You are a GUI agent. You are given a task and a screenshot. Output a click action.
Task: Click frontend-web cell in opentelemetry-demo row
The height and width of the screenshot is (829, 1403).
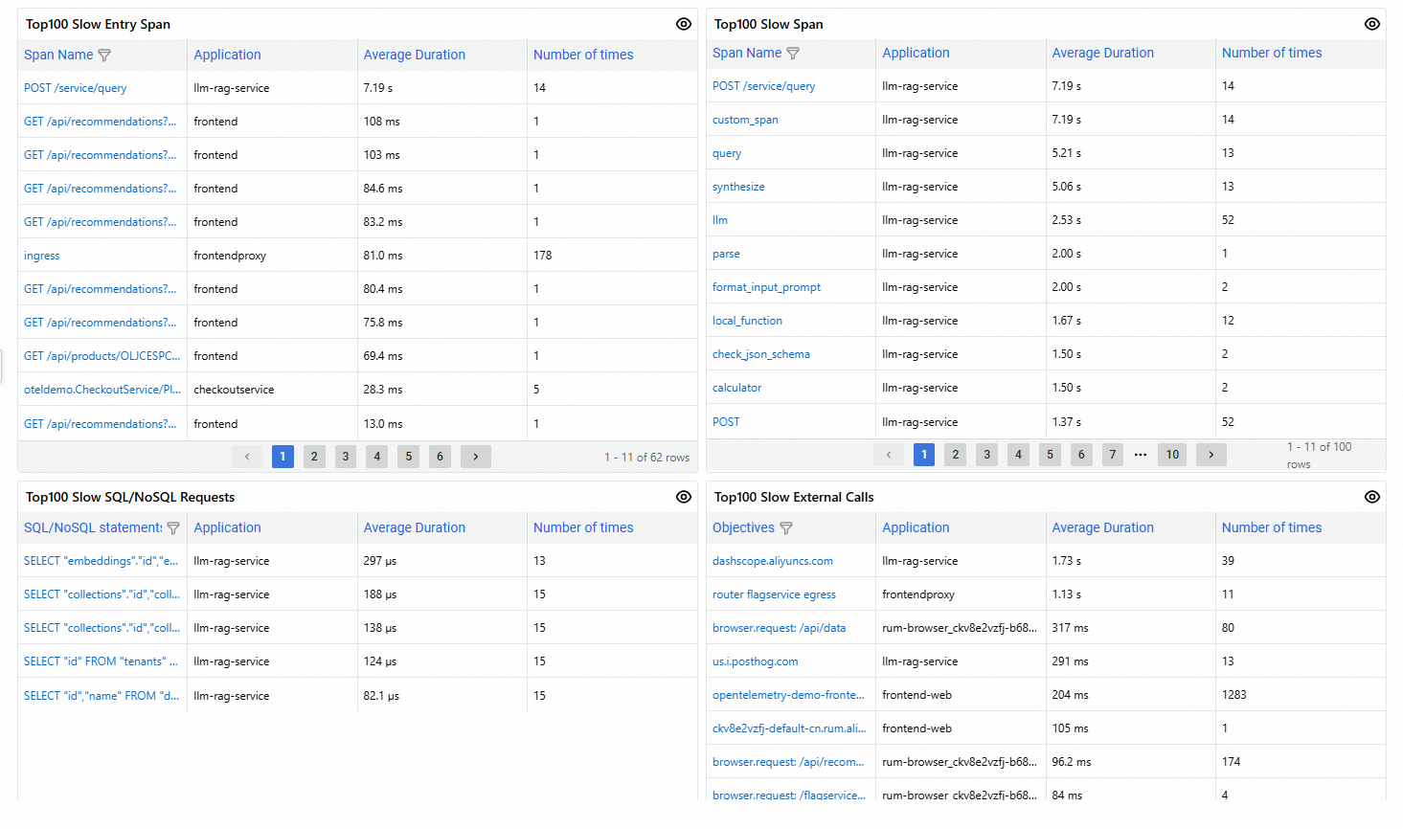[917, 695]
